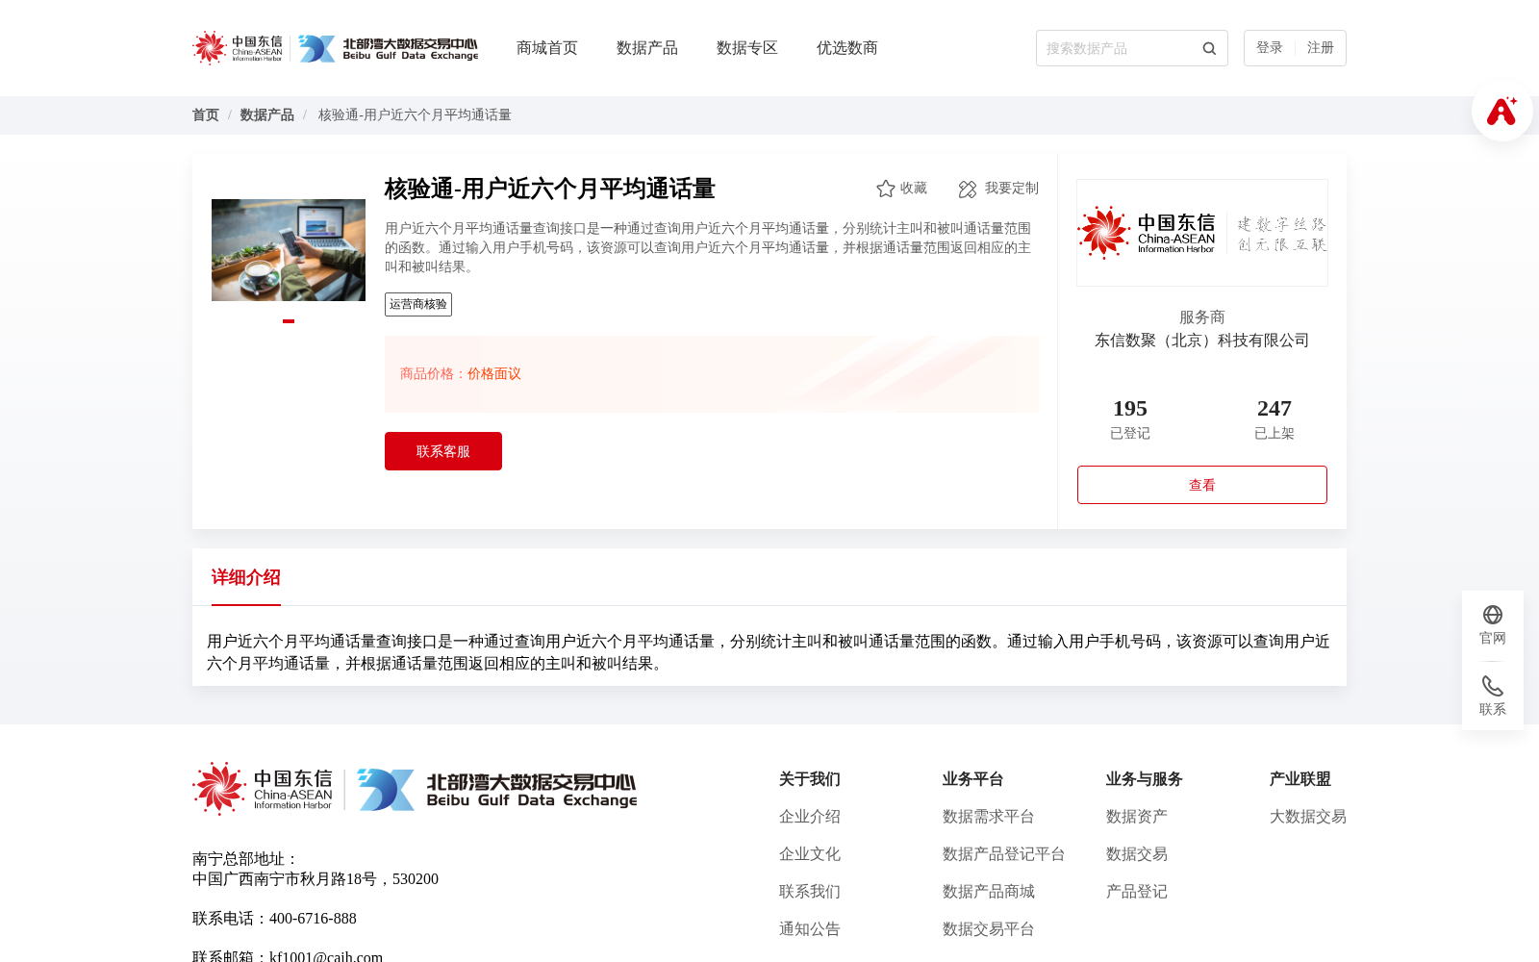Open footer link 数据需求平台

tap(989, 817)
